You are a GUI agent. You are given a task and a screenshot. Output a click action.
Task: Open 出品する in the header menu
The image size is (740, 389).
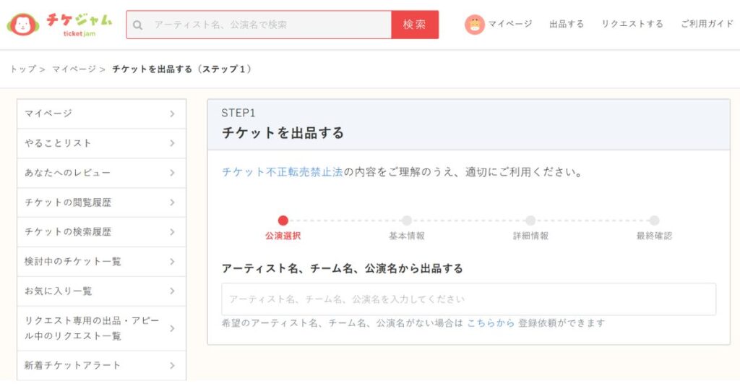point(567,24)
